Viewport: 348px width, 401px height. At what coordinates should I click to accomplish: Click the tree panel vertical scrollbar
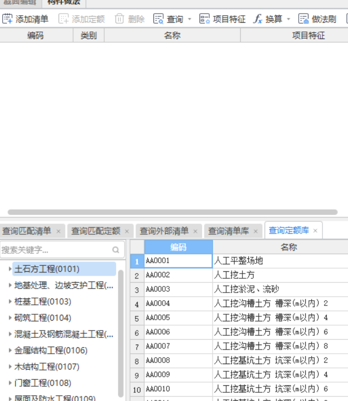coord(121,334)
